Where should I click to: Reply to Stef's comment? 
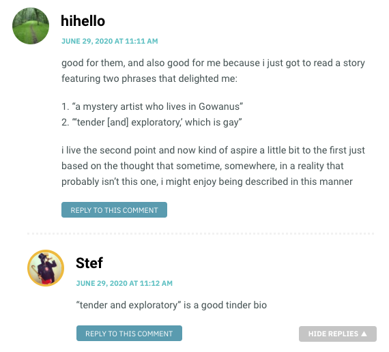pyautogui.click(x=129, y=334)
